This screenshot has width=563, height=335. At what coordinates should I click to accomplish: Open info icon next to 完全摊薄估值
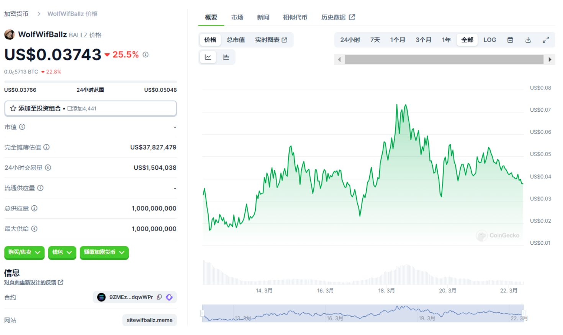pyautogui.click(x=46, y=147)
